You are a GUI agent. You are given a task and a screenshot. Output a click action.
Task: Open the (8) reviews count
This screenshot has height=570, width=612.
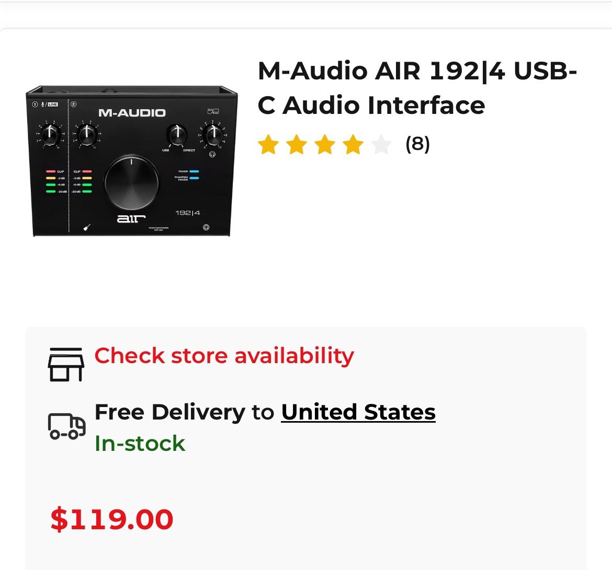[418, 145]
